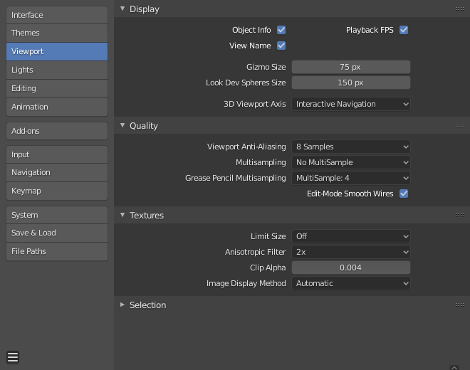Open the File Paths section

tap(57, 251)
